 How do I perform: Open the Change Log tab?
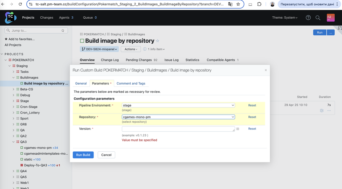coord(110,60)
